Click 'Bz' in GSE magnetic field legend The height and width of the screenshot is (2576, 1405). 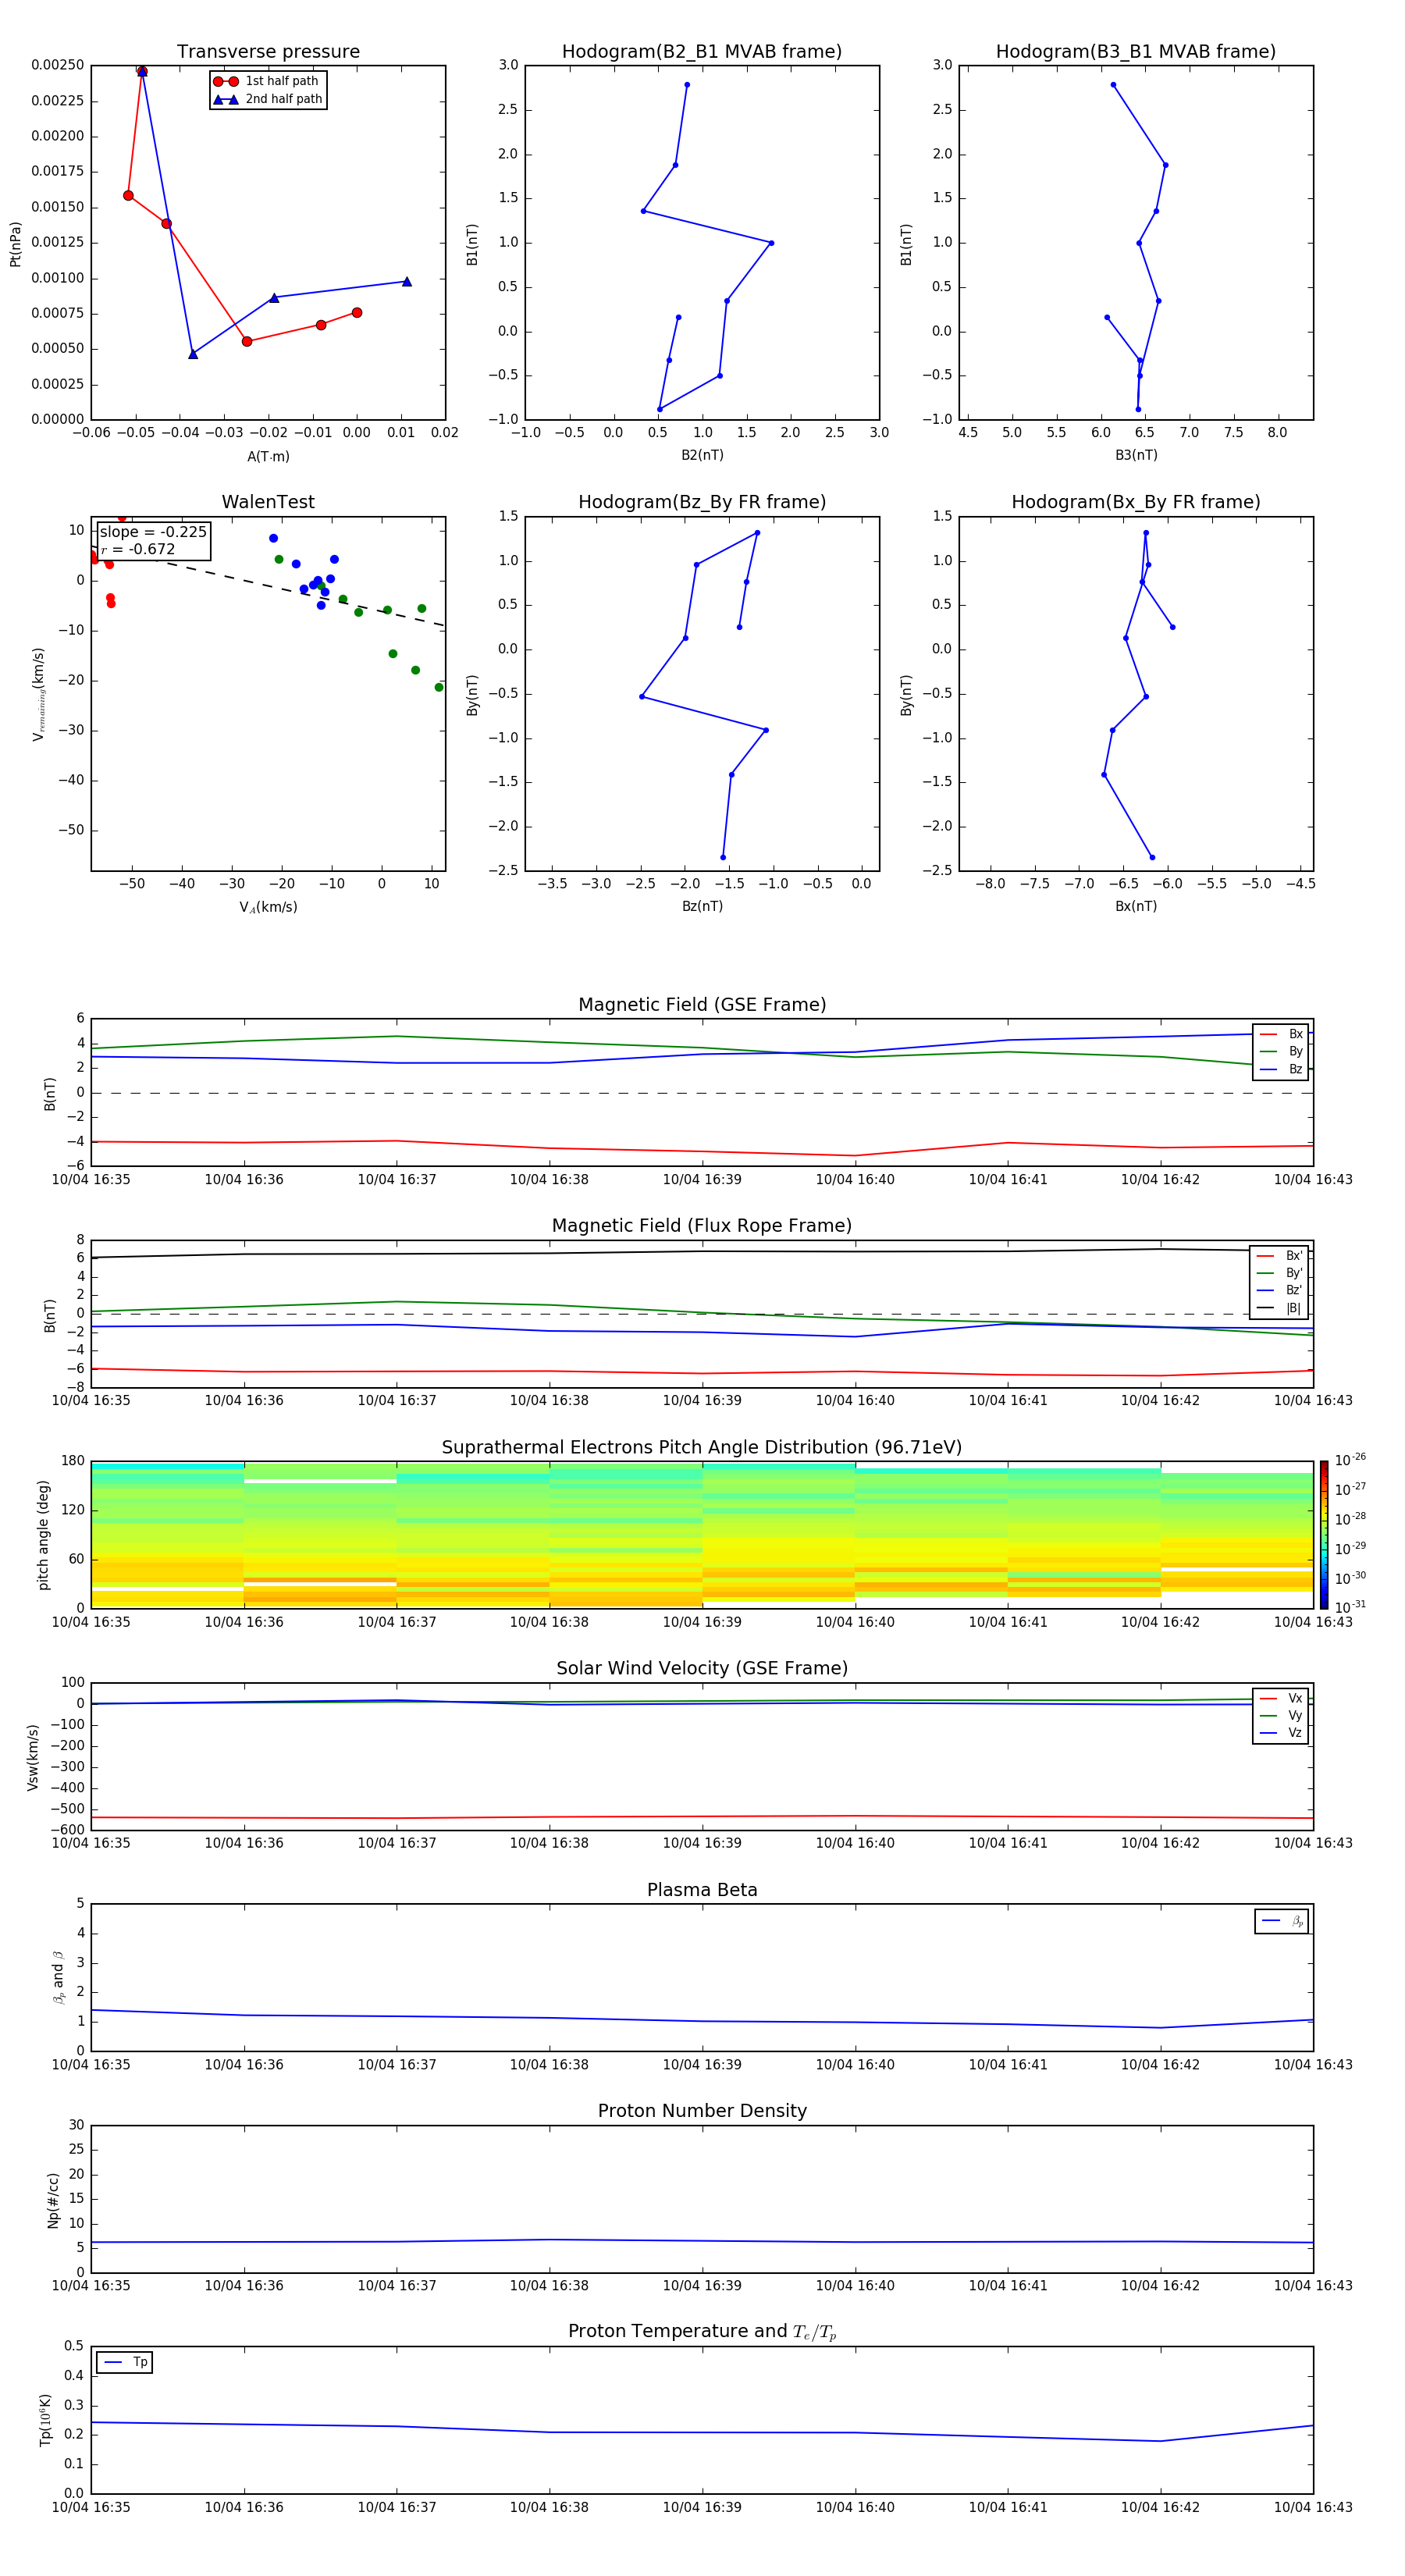[x=1281, y=1069]
